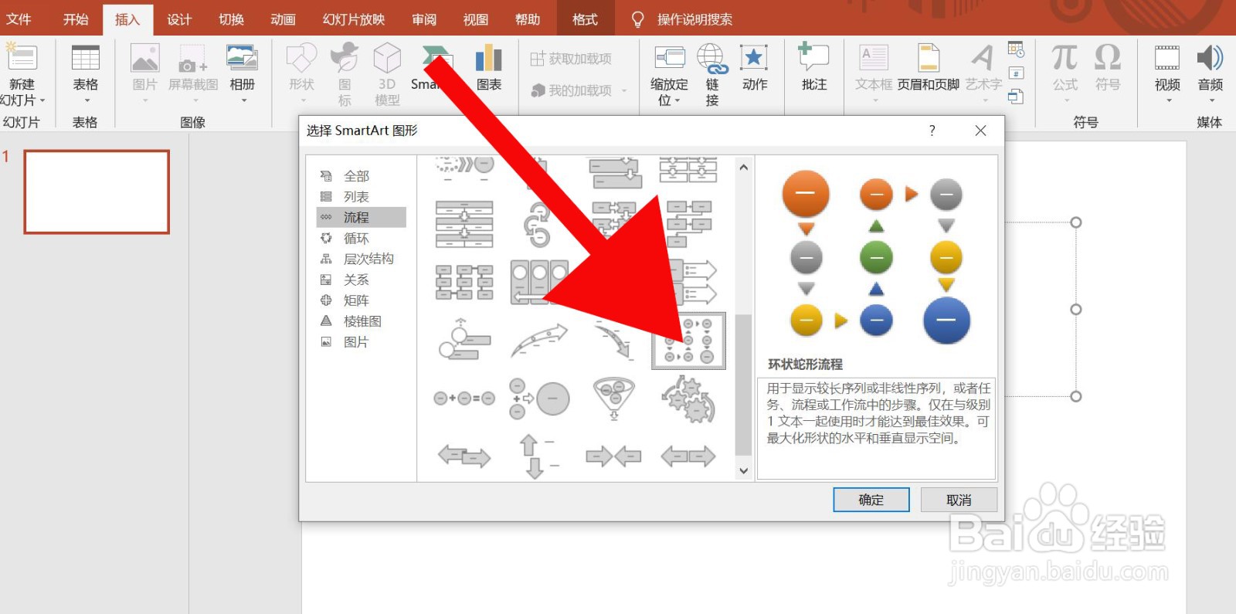1236x614 pixels.
Task: Click the layout list scroll-up arrow
Action: click(x=743, y=167)
